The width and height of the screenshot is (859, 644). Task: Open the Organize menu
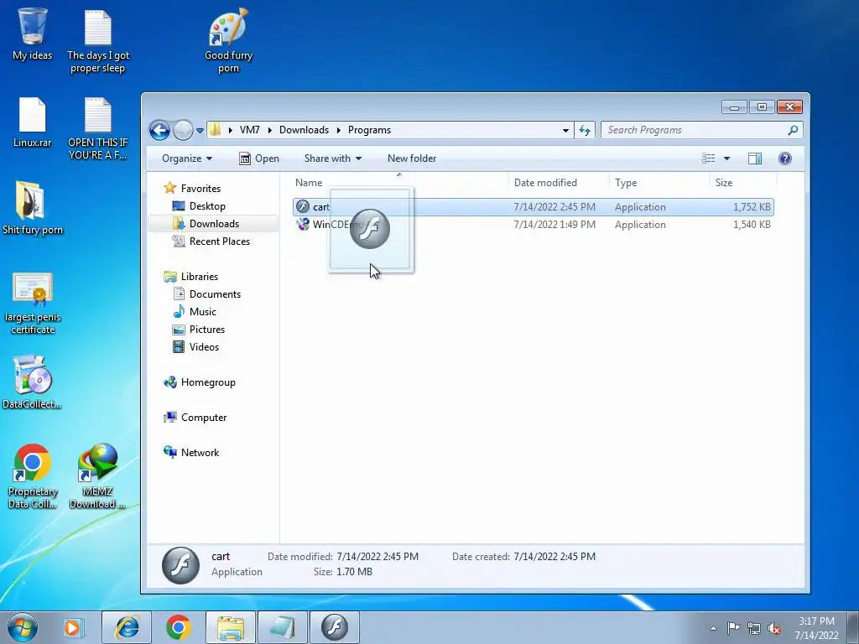tap(187, 158)
